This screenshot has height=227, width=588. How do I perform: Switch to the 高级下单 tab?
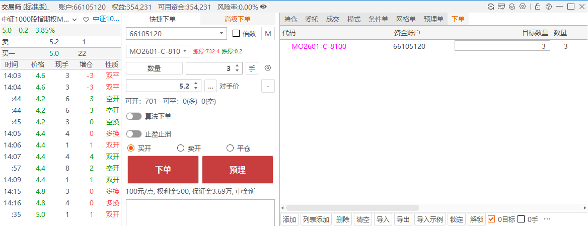point(237,20)
